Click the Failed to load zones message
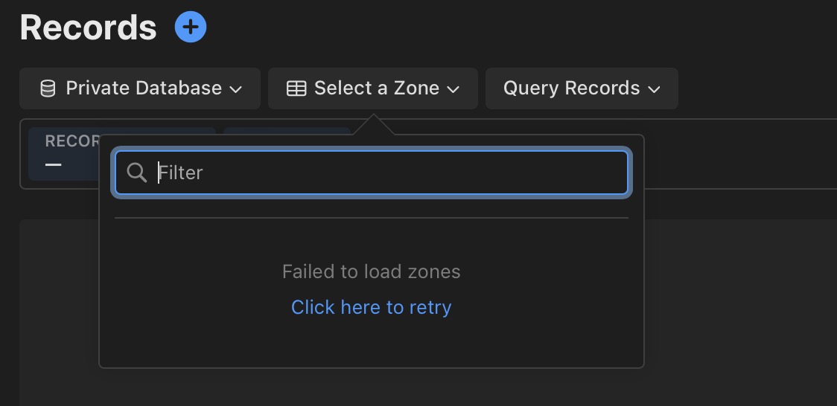This screenshot has height=406, width=837. (x=372, y=271)
